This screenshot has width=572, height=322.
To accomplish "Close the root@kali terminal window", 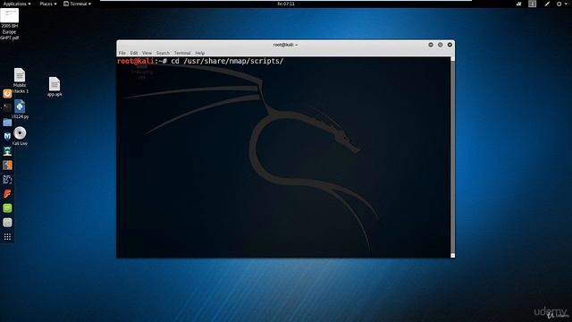I will (450, 45).
